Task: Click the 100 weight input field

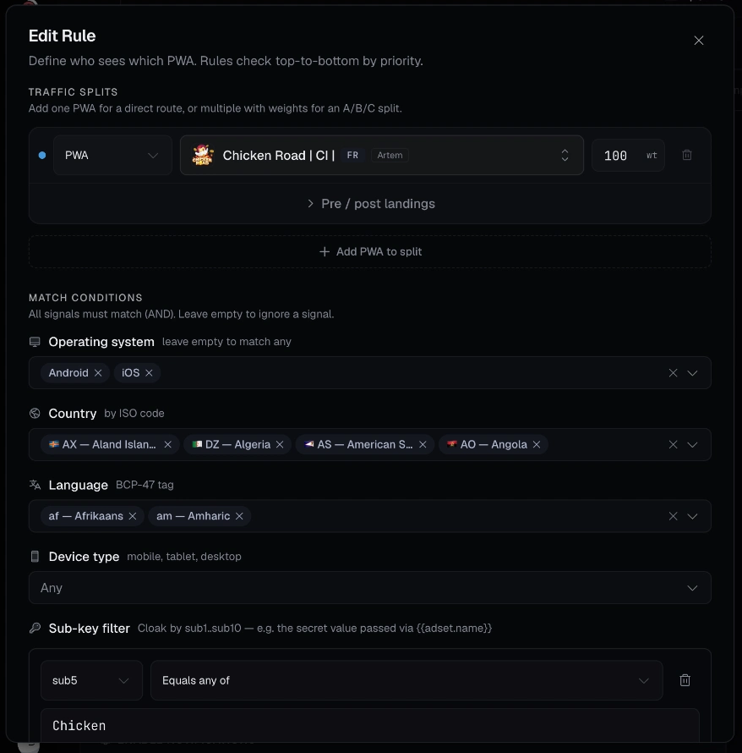Action: coord(628,155)
